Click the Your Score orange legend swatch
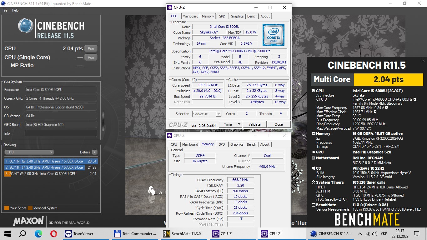The height and width of the screenshot is (240, 427). 7,208
